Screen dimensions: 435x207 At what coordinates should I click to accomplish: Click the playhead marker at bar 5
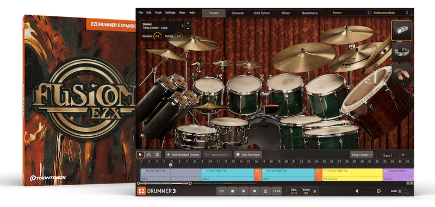(x=171, y=165)
